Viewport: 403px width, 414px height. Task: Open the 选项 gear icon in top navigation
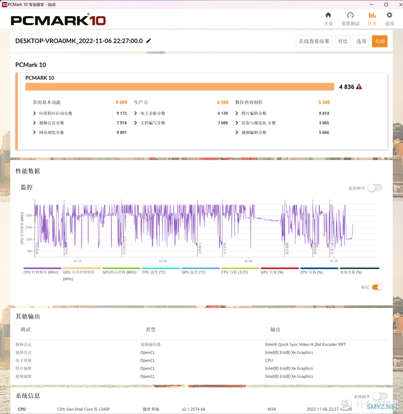click(389, 19)
